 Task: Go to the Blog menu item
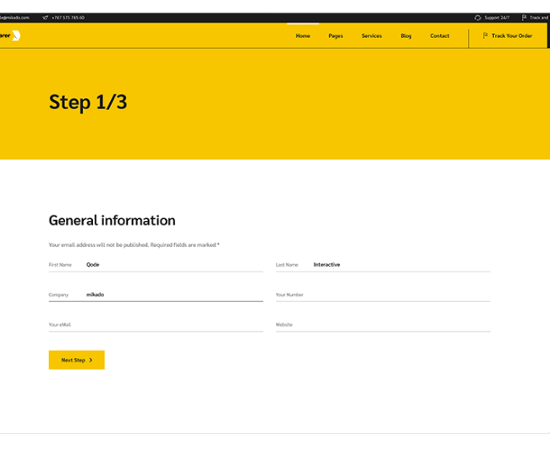tap(406, 36)
